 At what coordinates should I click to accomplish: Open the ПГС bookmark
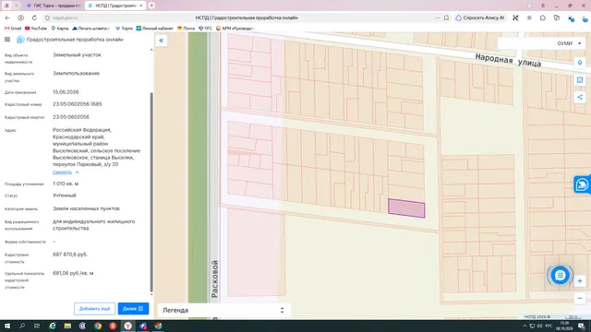(205, 29)
